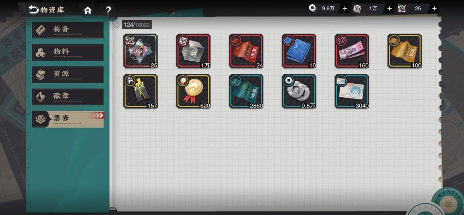Select the stamped postcard item with count 3040
464x215 pixels.
point(352,91)
